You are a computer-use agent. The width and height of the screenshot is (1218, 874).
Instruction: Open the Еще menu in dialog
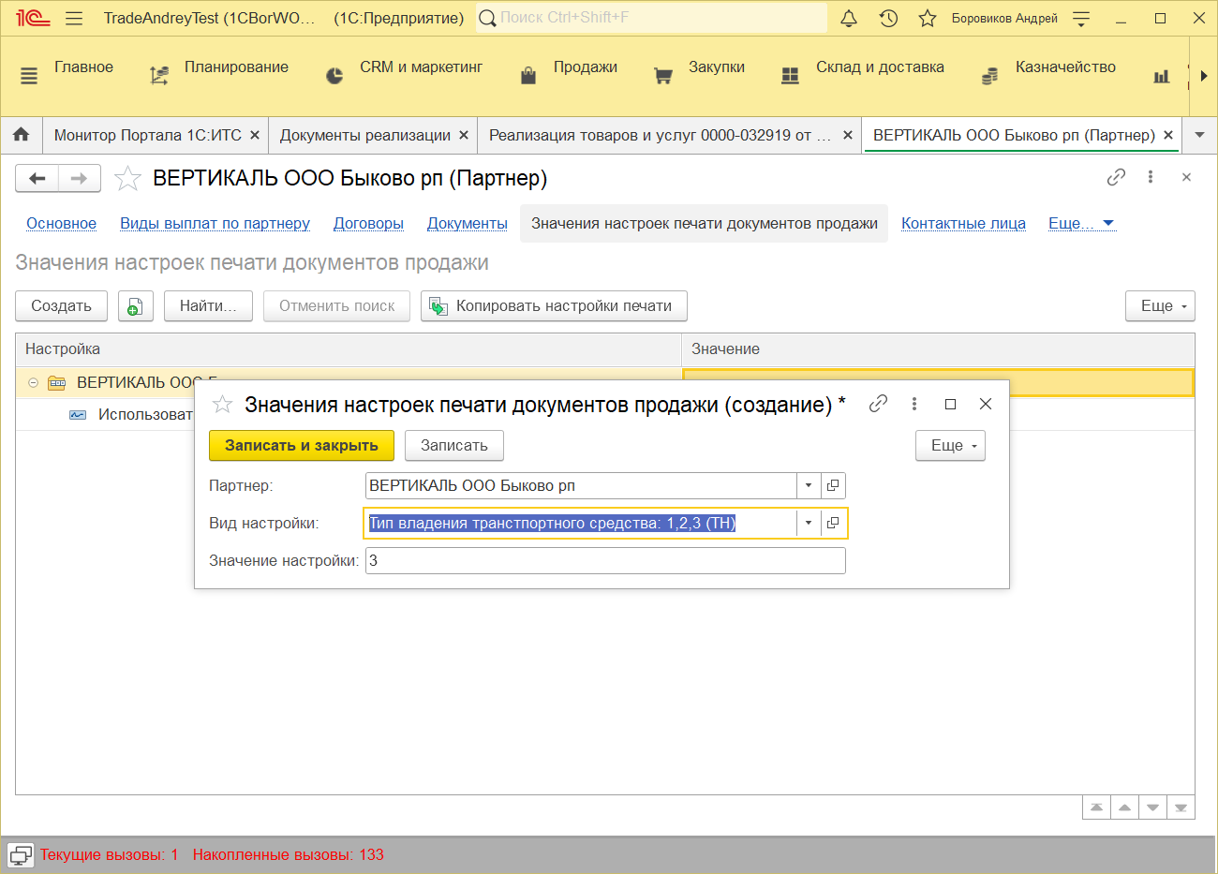950,446
